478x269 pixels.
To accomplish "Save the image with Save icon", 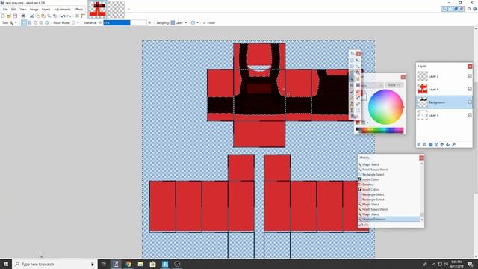I will (x=15, y=16).
